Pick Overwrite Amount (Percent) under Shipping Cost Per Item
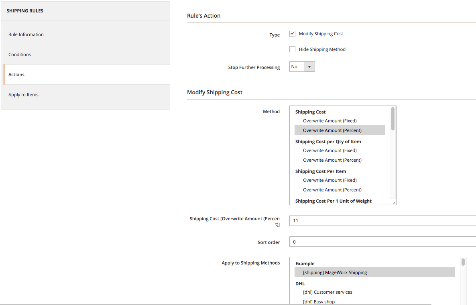 (x=332, y=190)
